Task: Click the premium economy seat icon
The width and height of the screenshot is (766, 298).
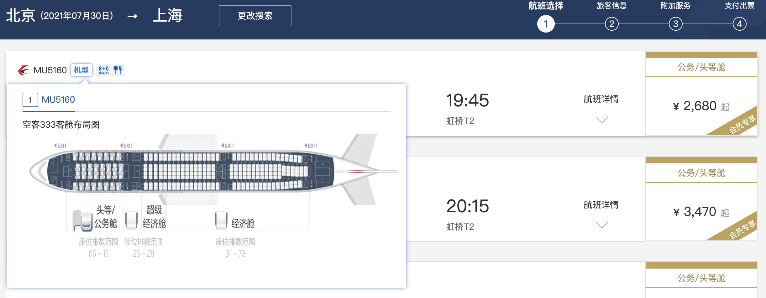Action: point(131,220)
